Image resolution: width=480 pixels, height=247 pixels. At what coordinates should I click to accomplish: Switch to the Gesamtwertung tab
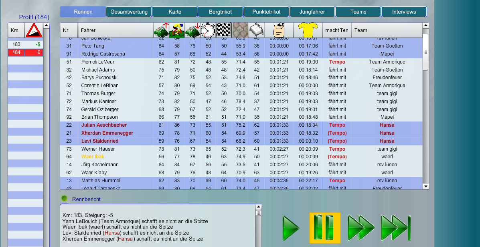tap(128, 12)
